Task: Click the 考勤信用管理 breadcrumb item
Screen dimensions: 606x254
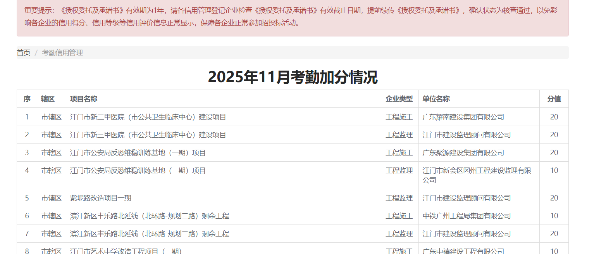Action: (62, 53)
